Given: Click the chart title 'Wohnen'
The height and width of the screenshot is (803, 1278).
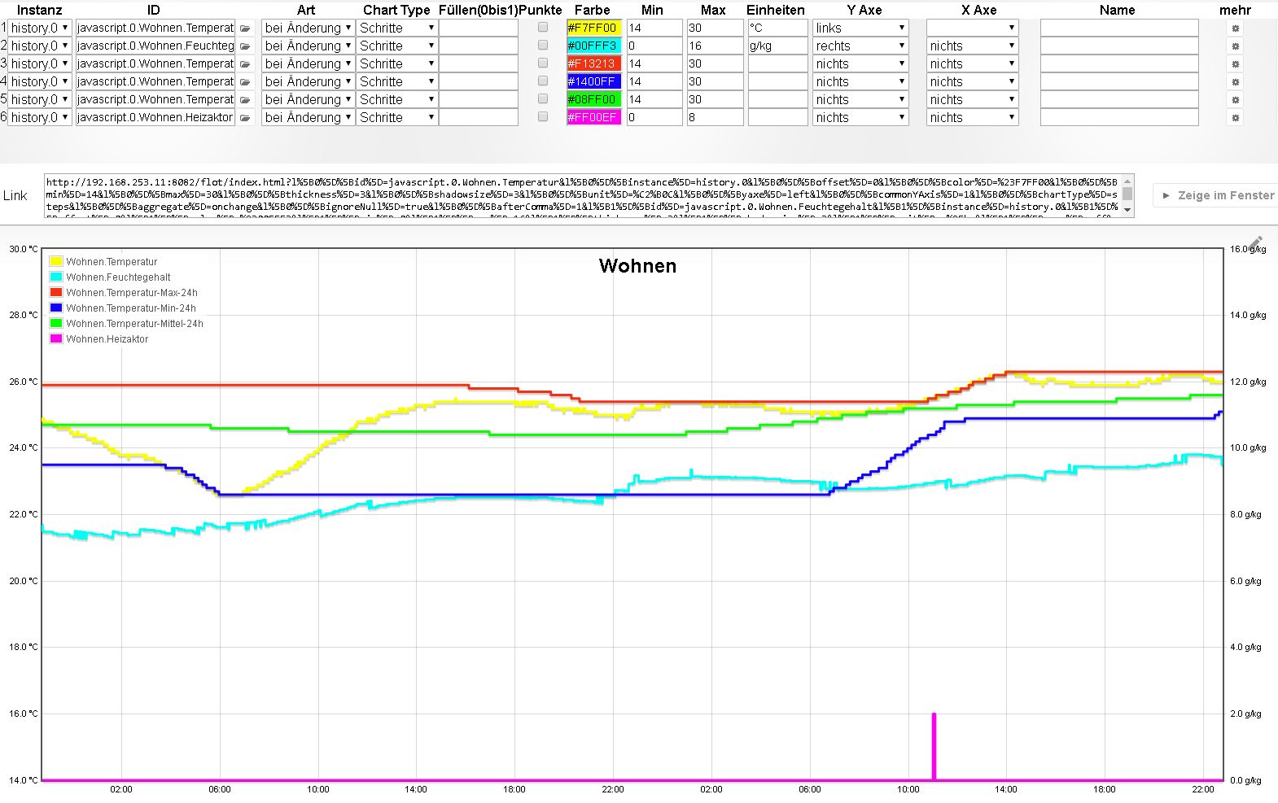Looking at the screenshot, I should coord(637,266).
